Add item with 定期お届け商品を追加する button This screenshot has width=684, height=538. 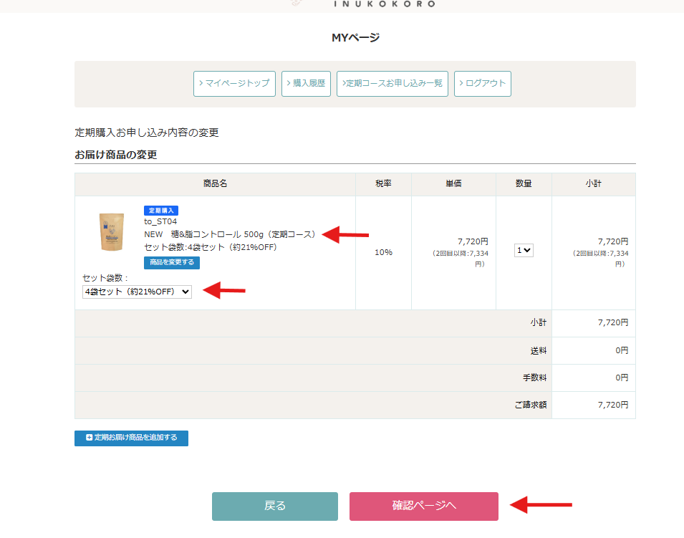click(131, 438)
